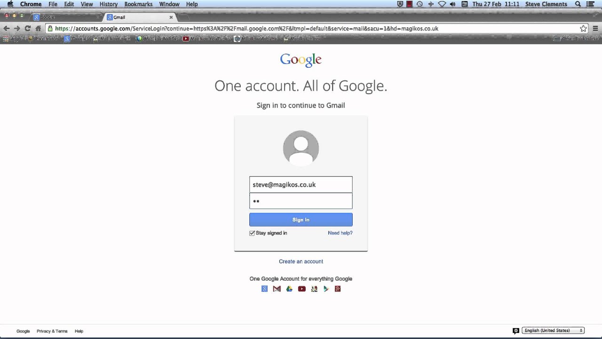Click the feedback speech bubble icon

516,331
